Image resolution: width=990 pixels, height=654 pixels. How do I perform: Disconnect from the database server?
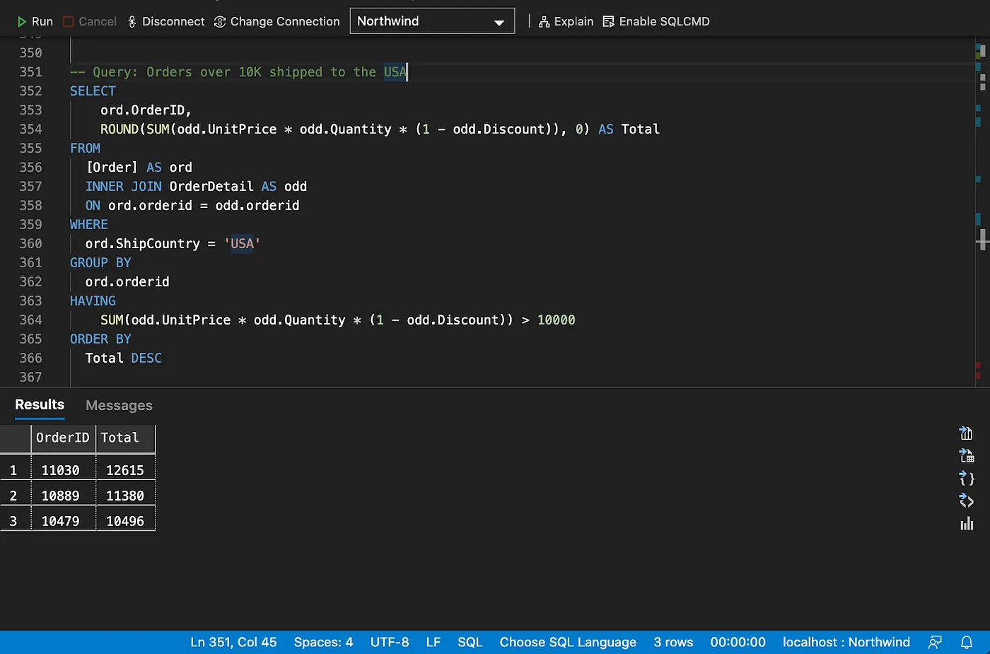166,21
